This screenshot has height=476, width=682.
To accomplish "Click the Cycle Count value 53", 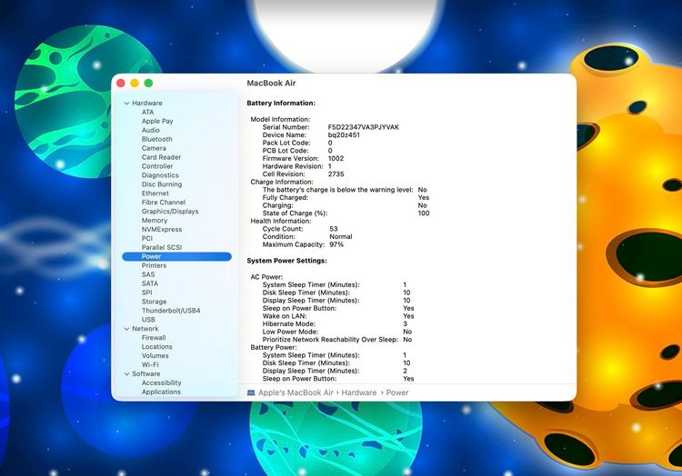I will click(334, 229).
